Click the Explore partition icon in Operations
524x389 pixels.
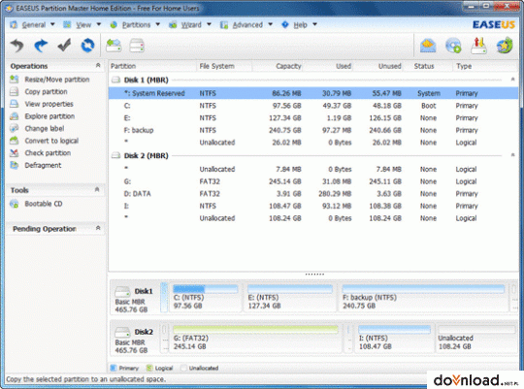pyautogui.click(x=14, y=116)
